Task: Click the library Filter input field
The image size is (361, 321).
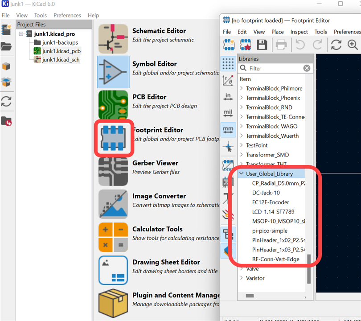Action: coord(275,68)
